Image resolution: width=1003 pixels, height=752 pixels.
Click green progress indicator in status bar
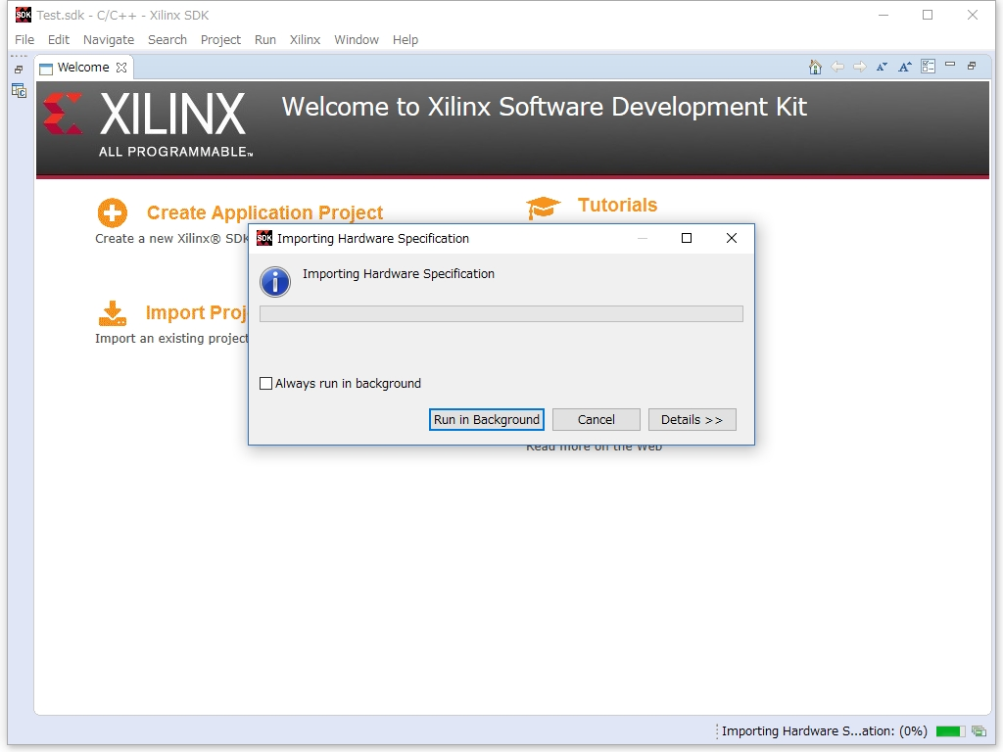[950, 730]
